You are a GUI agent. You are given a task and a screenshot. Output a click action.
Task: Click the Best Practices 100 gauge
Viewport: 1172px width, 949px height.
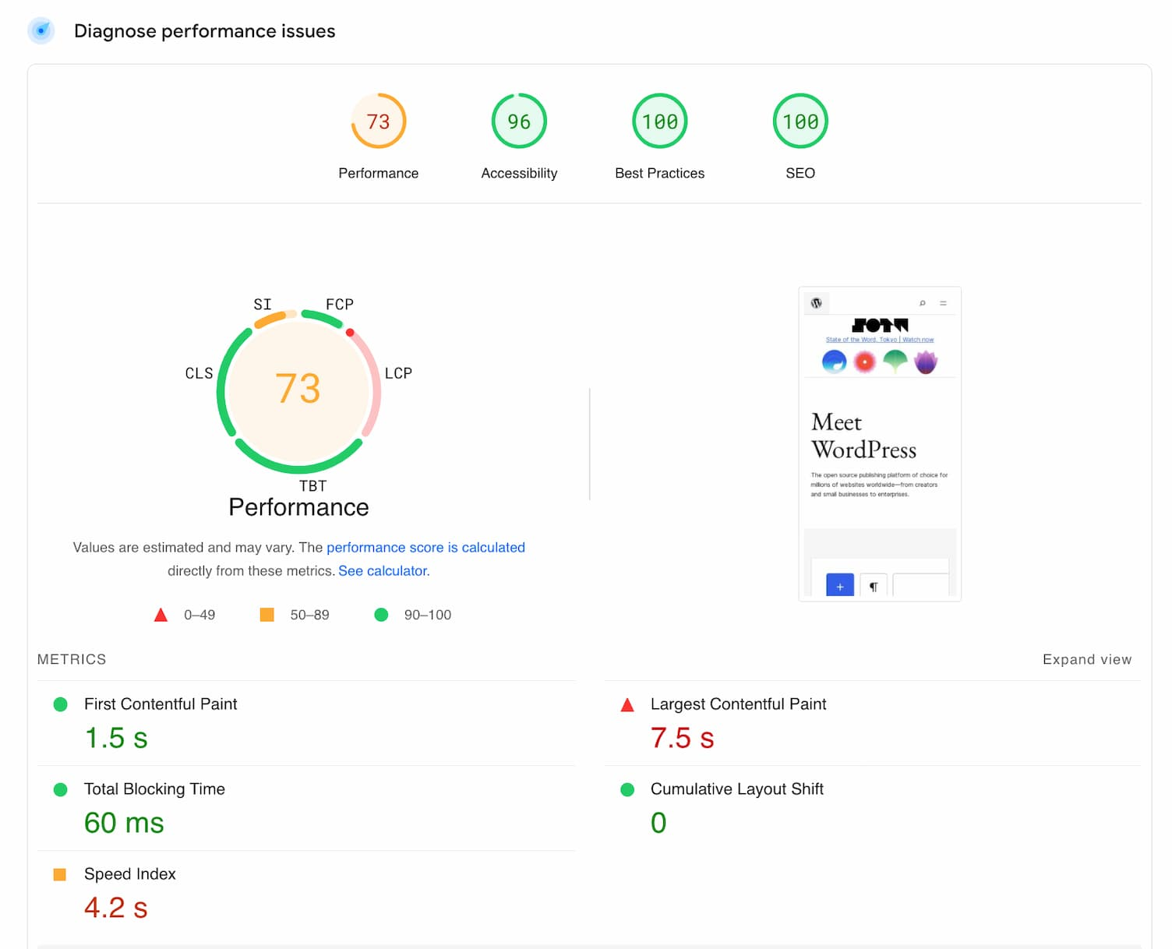659,122
